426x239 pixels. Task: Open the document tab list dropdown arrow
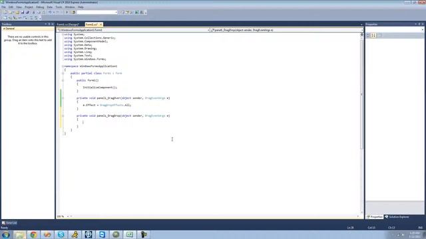[361, 25]
